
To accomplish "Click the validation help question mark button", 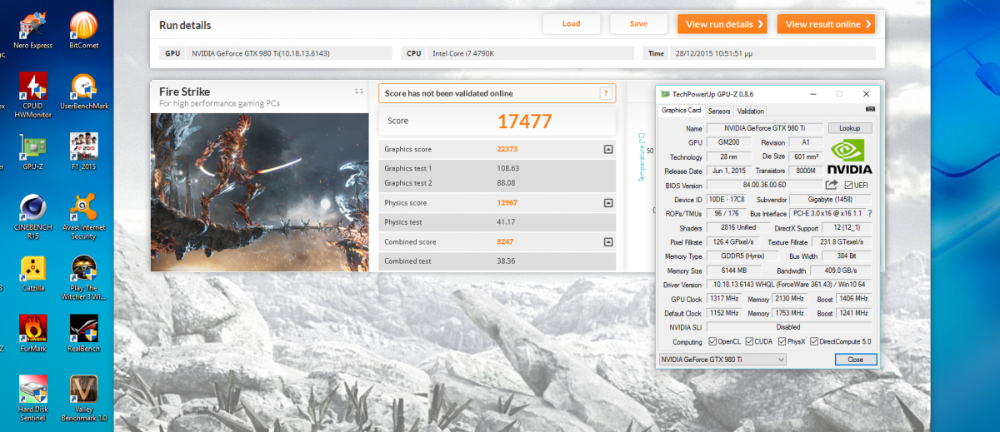I will (x=606, y=93).
